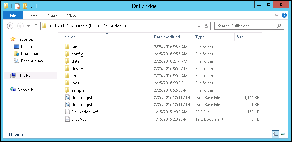
Task: Open the View ribbon tab
Action: [72, 16]
